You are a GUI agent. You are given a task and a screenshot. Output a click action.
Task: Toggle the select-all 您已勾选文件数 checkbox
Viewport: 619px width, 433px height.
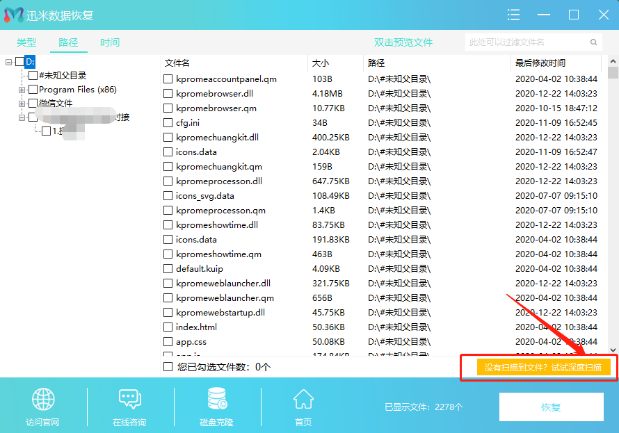(x=168, y=366)
